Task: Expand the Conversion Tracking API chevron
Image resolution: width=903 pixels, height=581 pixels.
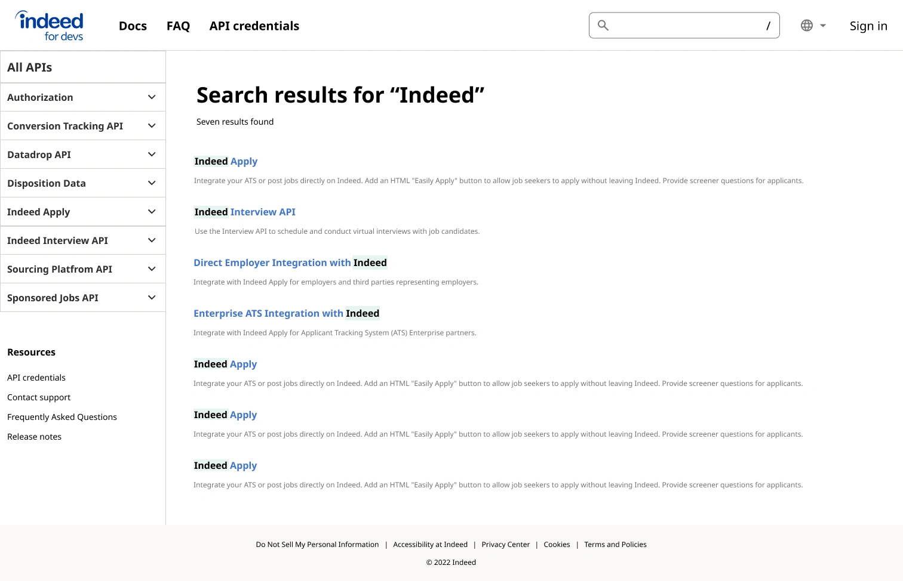Action: (x=152, y=126)
